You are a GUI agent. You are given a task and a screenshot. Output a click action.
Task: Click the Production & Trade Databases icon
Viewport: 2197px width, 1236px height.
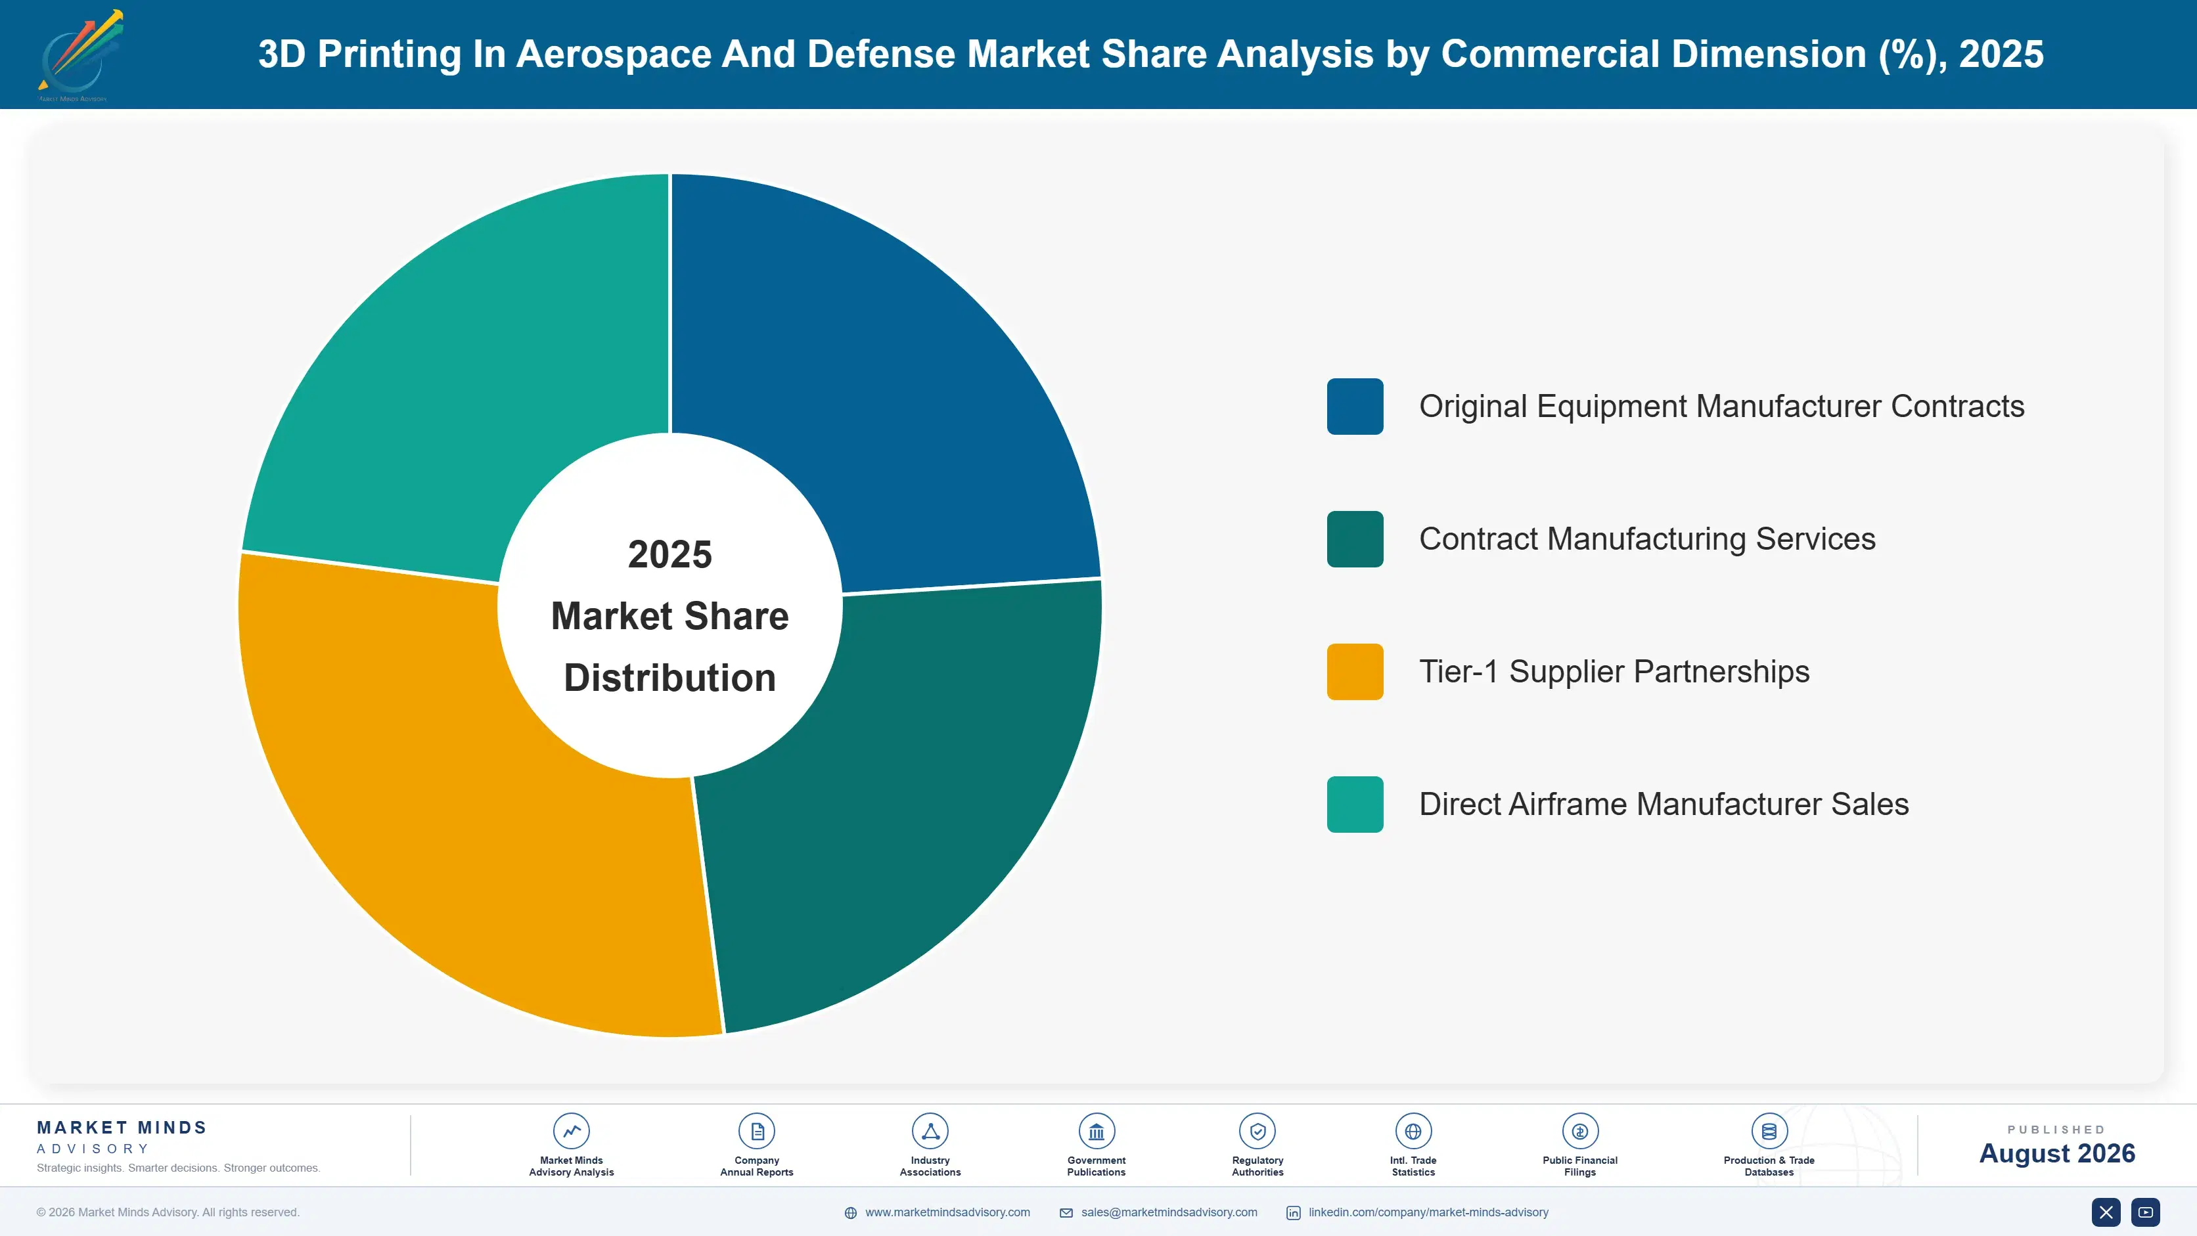1769,1131
